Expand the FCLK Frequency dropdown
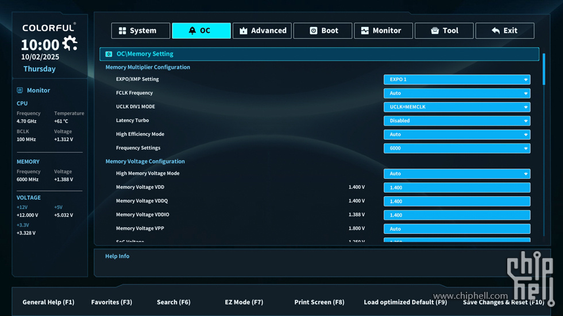This screenshot has width=563, height=316. click(457, 93)
